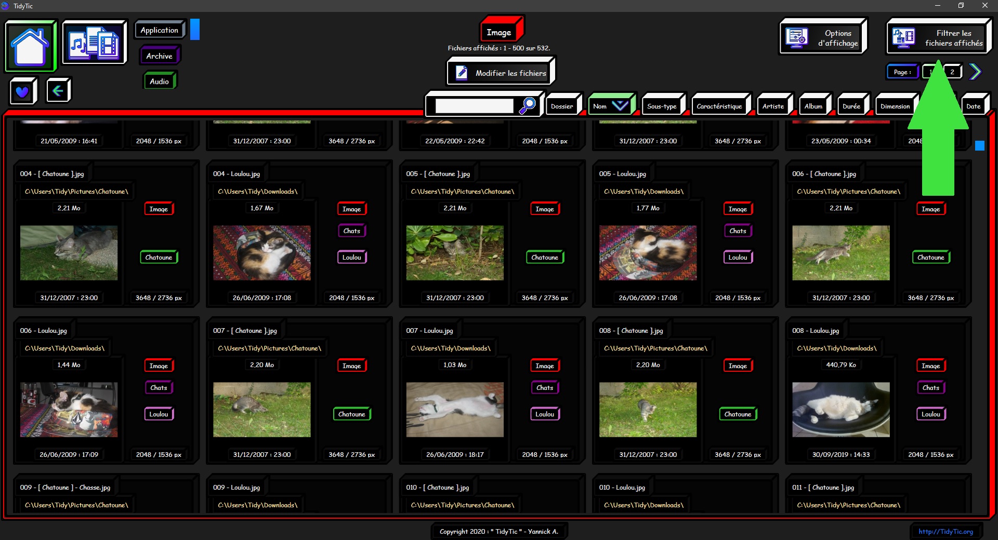Click Chats tag on 004 - Loulou.jpg
This screenshot has width=998, height=540.
click(352, 231)
